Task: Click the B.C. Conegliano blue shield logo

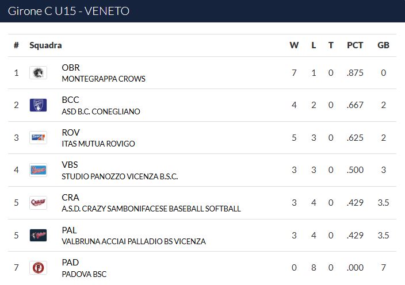Action: [x=38, y=105]
